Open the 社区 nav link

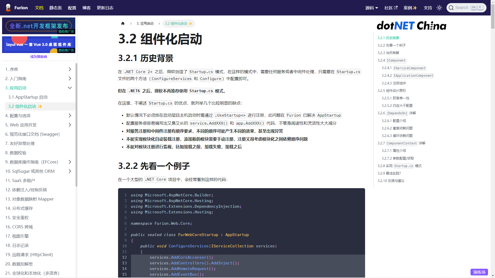click(x=391, y=8)
